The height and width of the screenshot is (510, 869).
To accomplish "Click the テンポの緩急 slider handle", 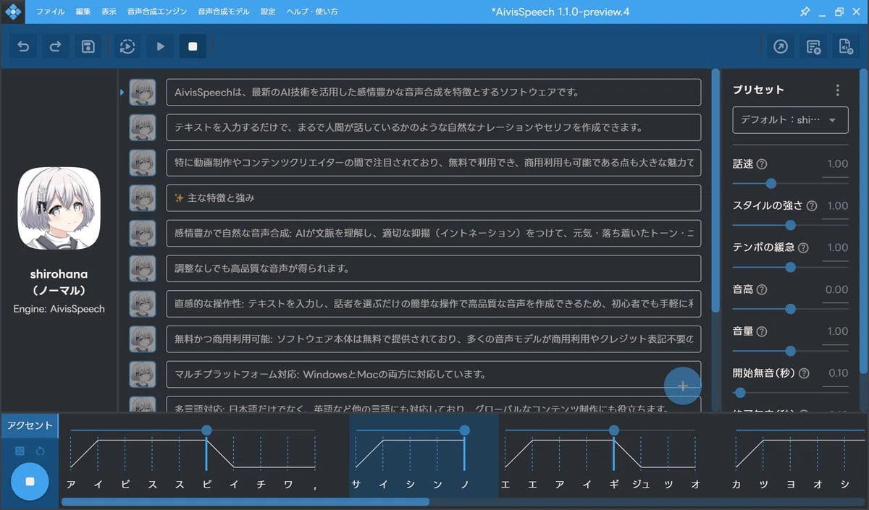I will point(790,267).
